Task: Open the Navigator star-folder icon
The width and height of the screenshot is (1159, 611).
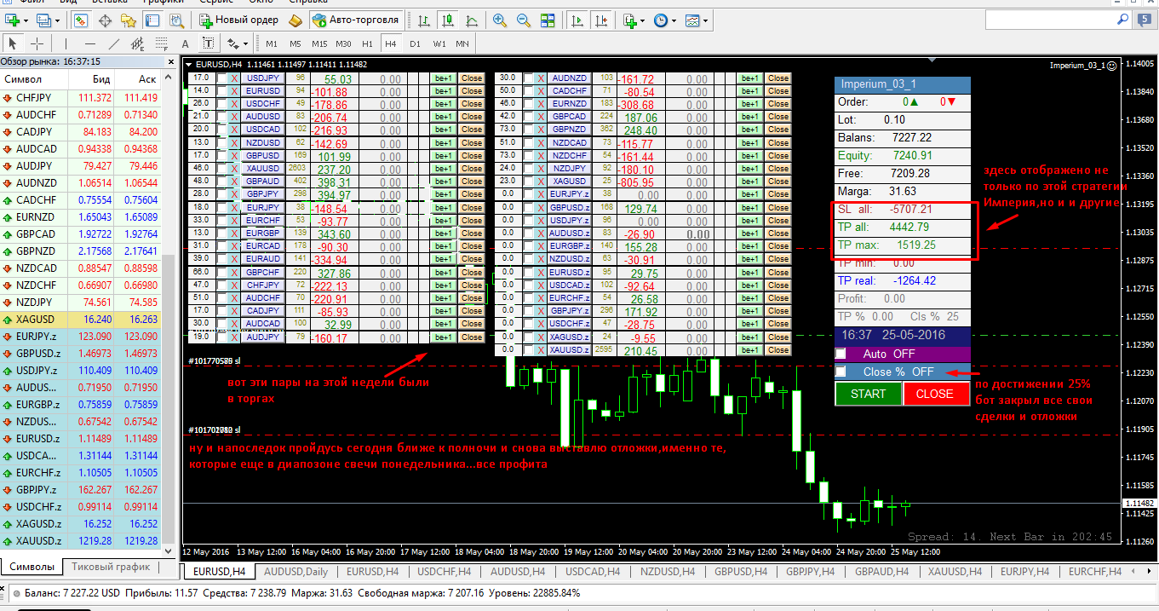Action: 129,19
